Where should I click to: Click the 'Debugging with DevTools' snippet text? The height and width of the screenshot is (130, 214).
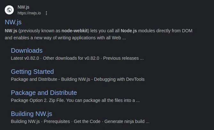click(x=119, y=79)
